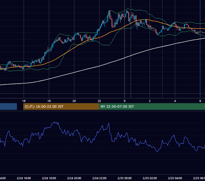The image size is (205, 181).
Task: Click the 0 hour axis label
Action: (x=125, y=101)
